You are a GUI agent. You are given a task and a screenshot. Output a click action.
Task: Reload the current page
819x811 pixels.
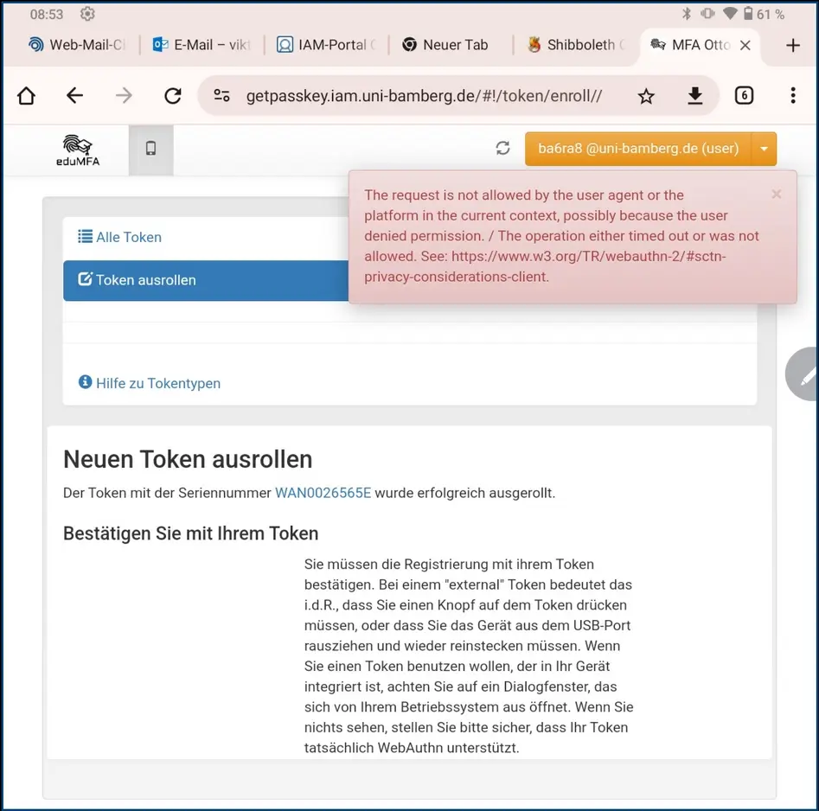(173, 96)
